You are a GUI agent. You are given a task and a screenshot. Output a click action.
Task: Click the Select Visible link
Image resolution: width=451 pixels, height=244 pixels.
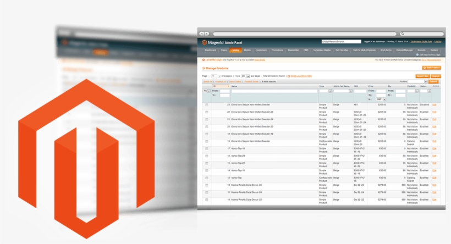pos(235,82)
